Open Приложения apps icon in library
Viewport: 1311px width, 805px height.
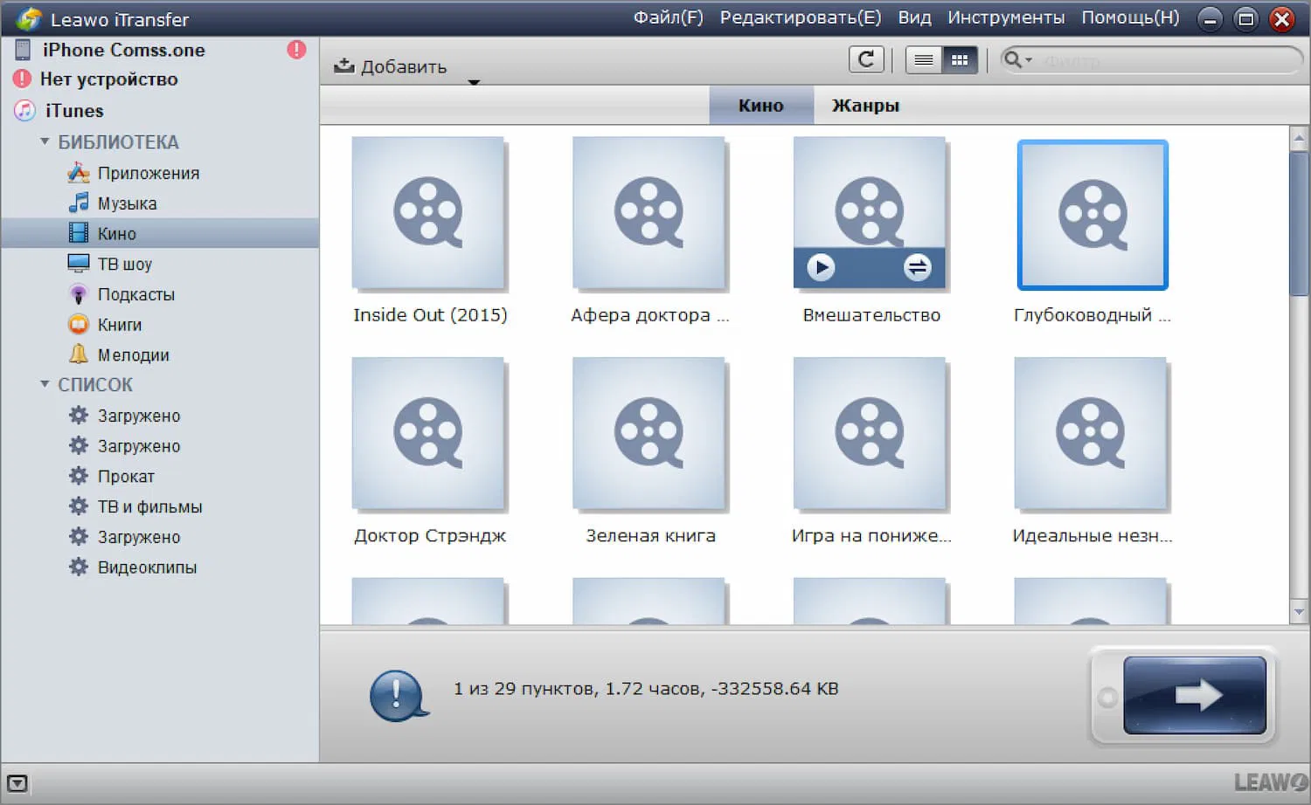(79, 173)
